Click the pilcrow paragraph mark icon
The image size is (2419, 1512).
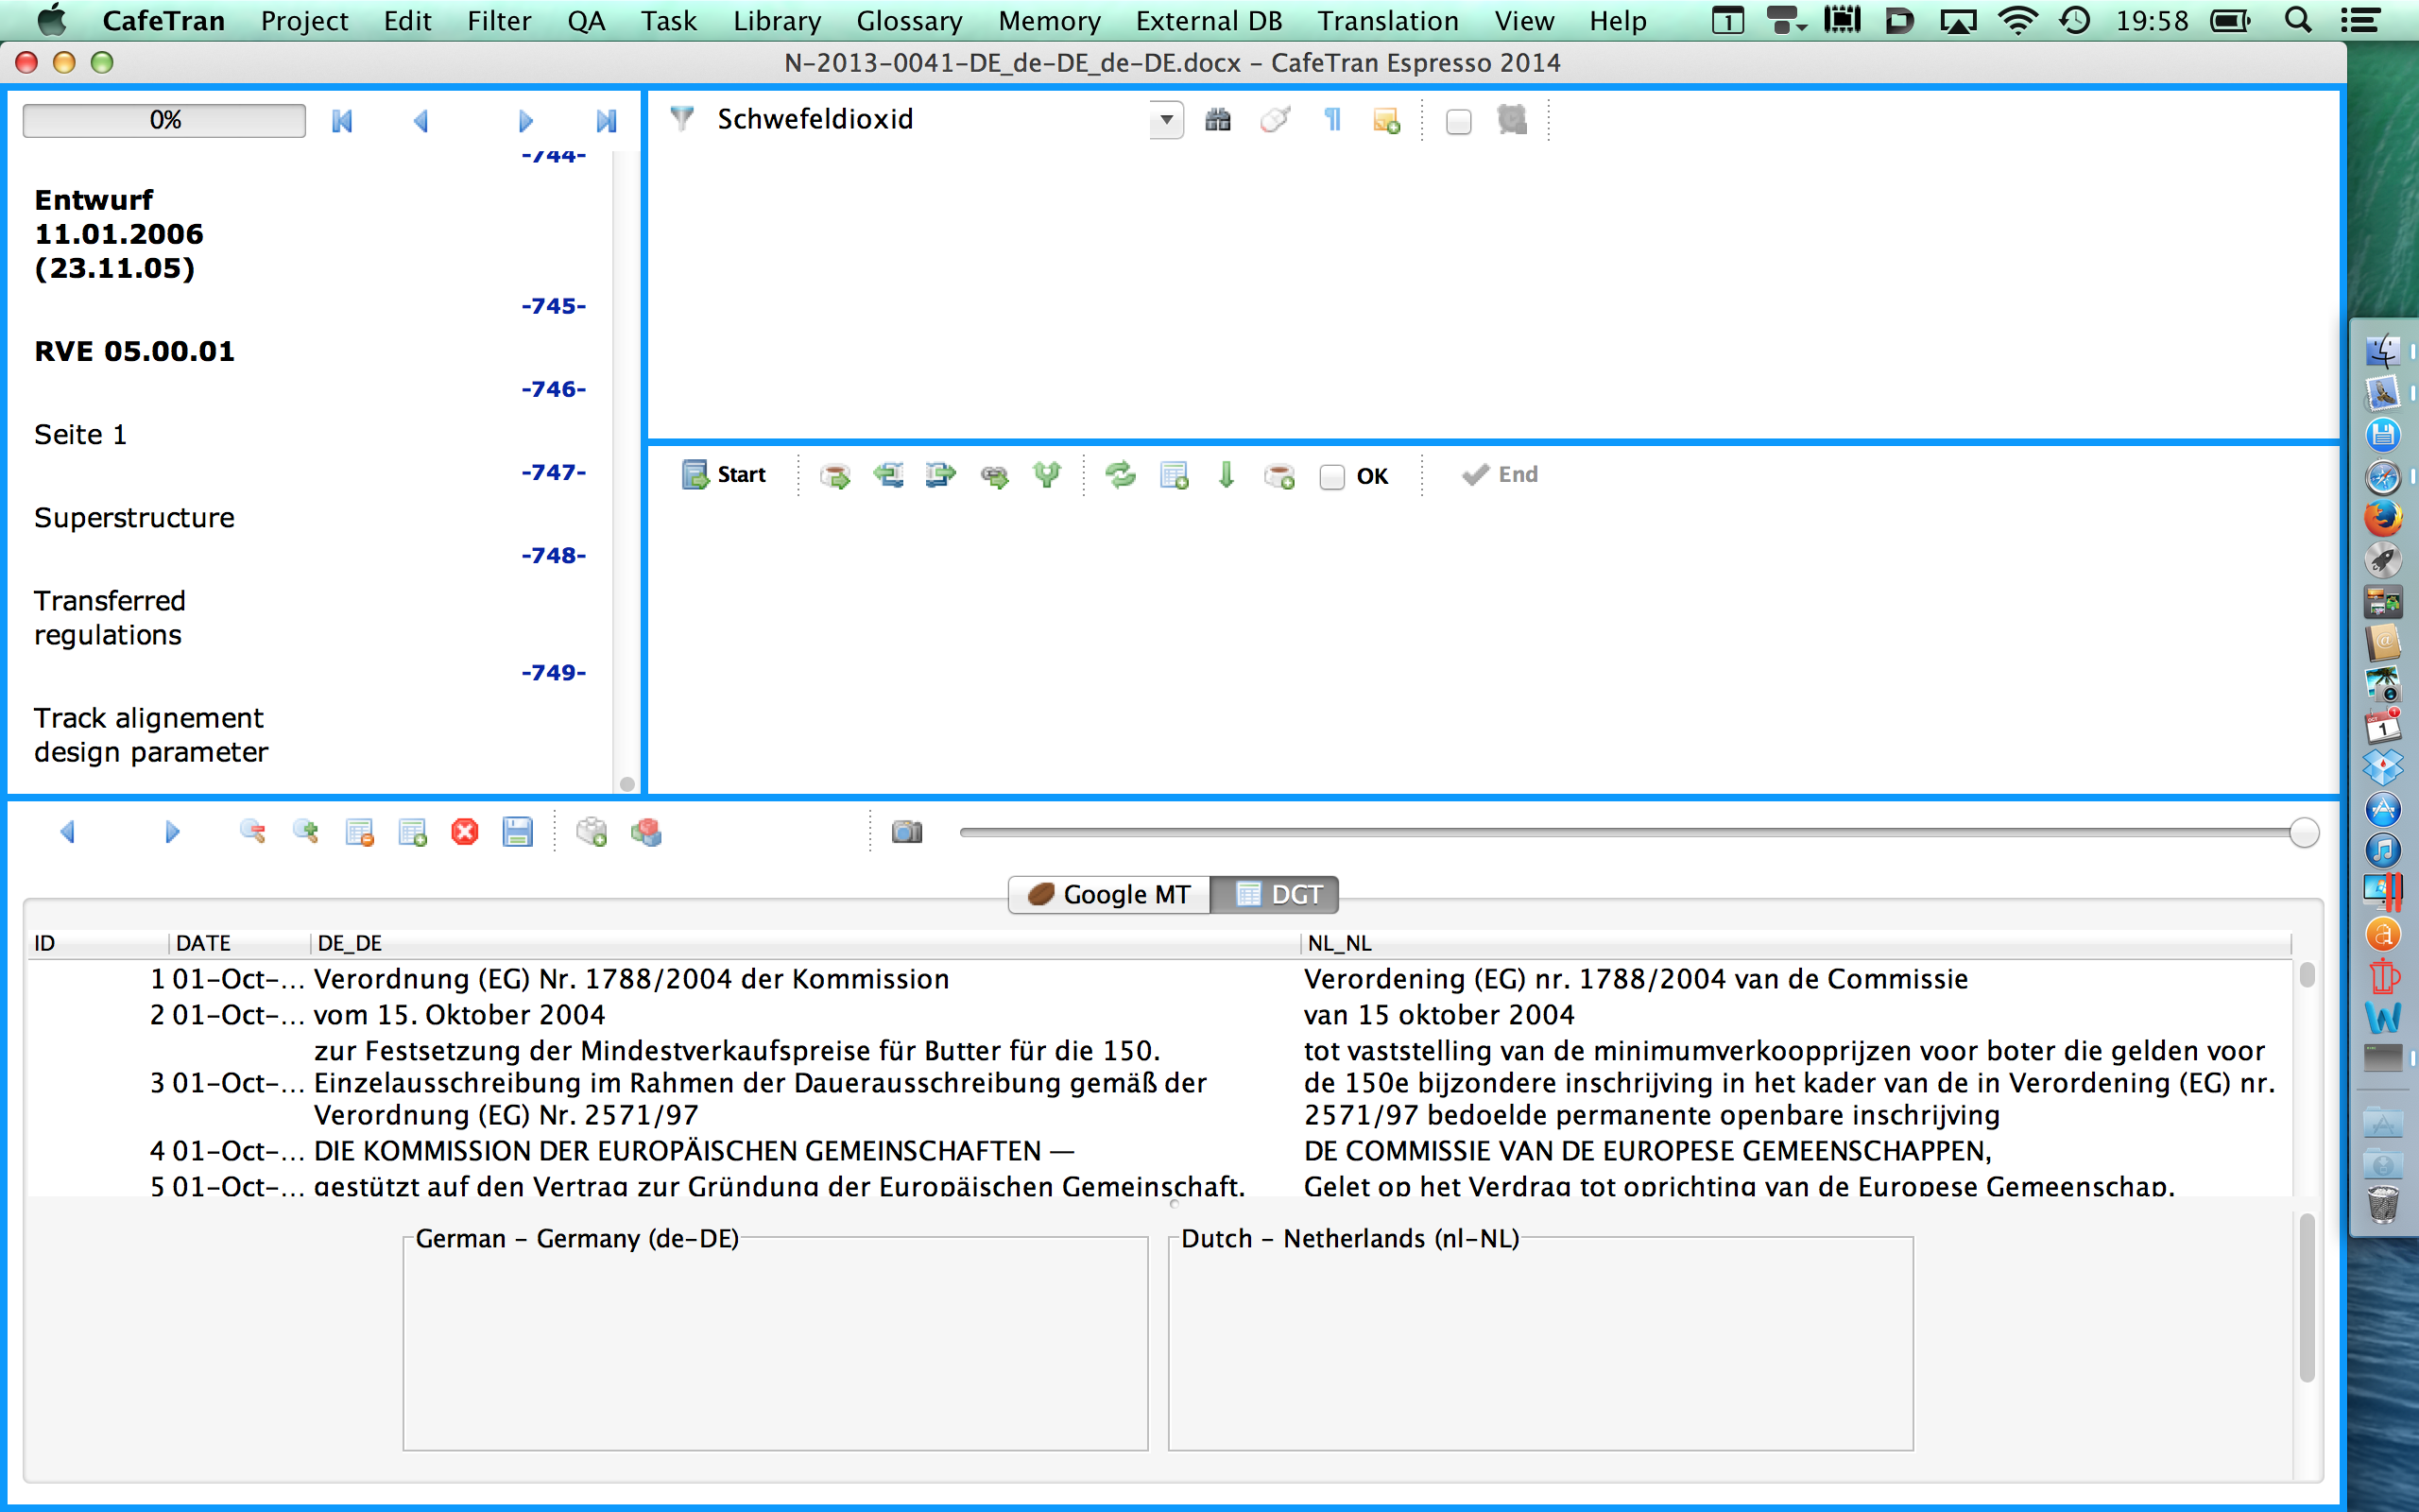tap(1331, 120)
